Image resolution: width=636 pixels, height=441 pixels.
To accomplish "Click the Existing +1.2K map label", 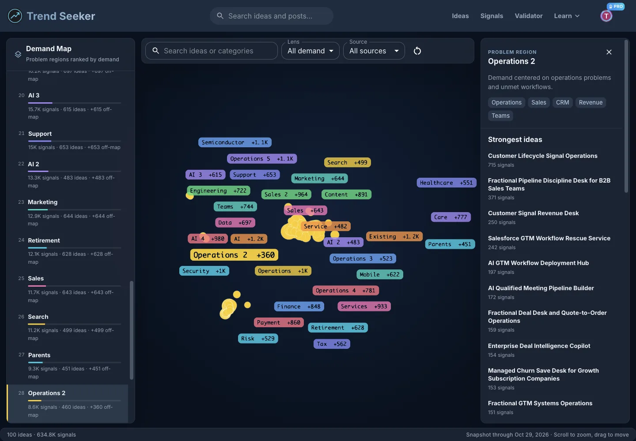I will 394,236.
